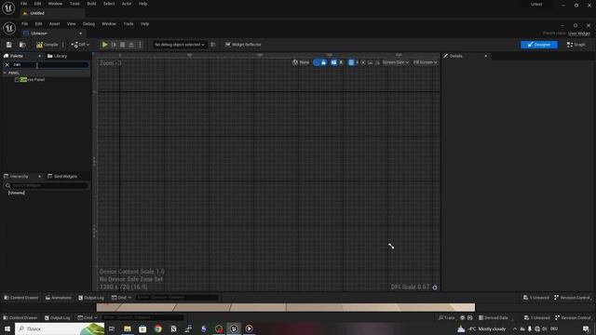Close the Hierarchy tab
Screen dimensions: 596x335
click(39, 177)
